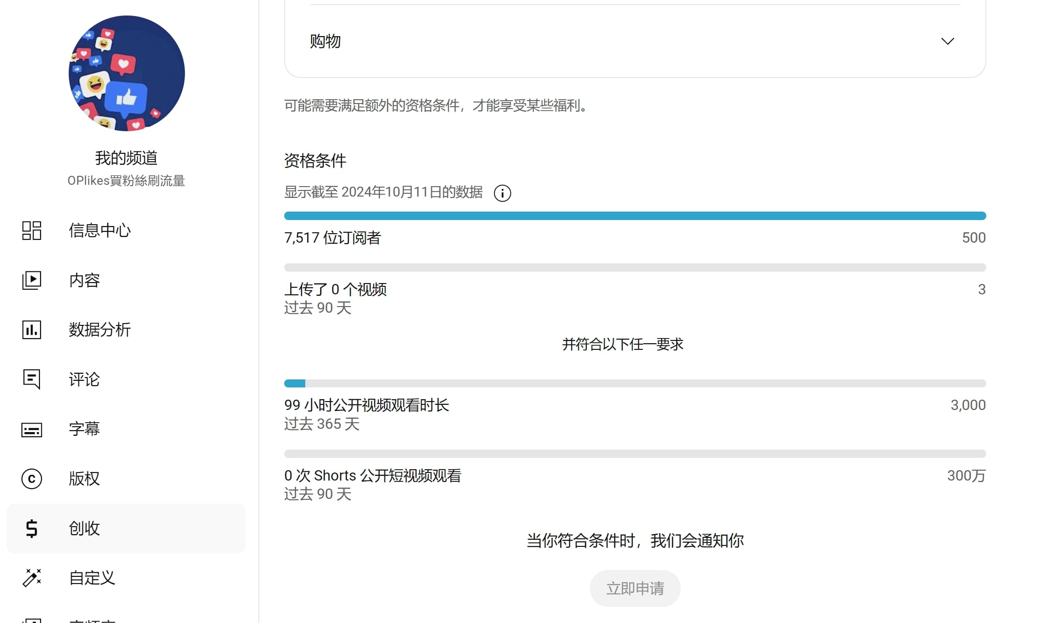Click the uploaded videos progress bar
Viewport: 1047px width, 623px height.
click(635, 268)
